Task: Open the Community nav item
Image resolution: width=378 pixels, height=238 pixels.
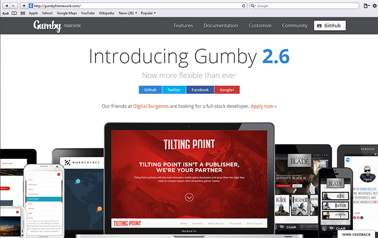Action: (295, 26)
